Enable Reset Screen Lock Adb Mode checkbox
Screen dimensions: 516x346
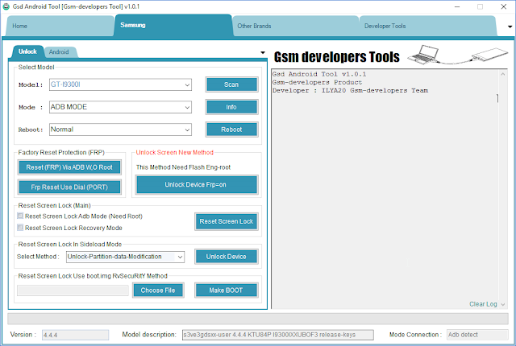tap(20, 216)
